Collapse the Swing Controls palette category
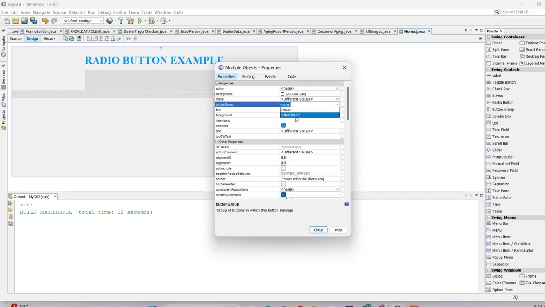This screenshot has width=545, height=307. click(489, 70)
